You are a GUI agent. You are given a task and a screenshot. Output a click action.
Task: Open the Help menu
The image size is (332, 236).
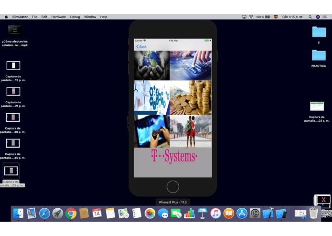pyautogui.click(x=104, y=17)
